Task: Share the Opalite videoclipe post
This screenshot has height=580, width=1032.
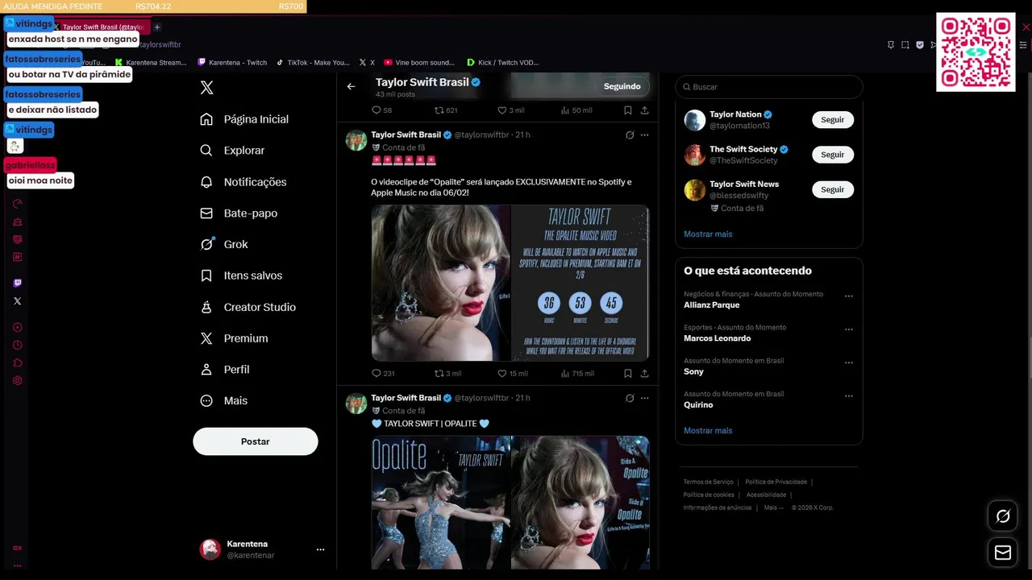Action: point(644,374)
